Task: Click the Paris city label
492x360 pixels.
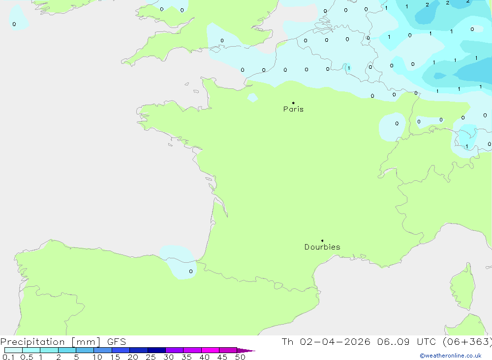Action: 293,109
